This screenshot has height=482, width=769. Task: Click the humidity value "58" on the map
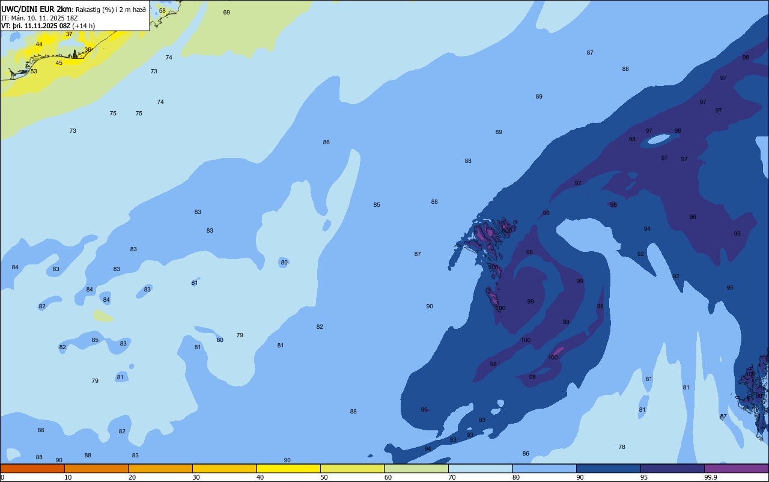pyautogui.click(x=162, y=11)
